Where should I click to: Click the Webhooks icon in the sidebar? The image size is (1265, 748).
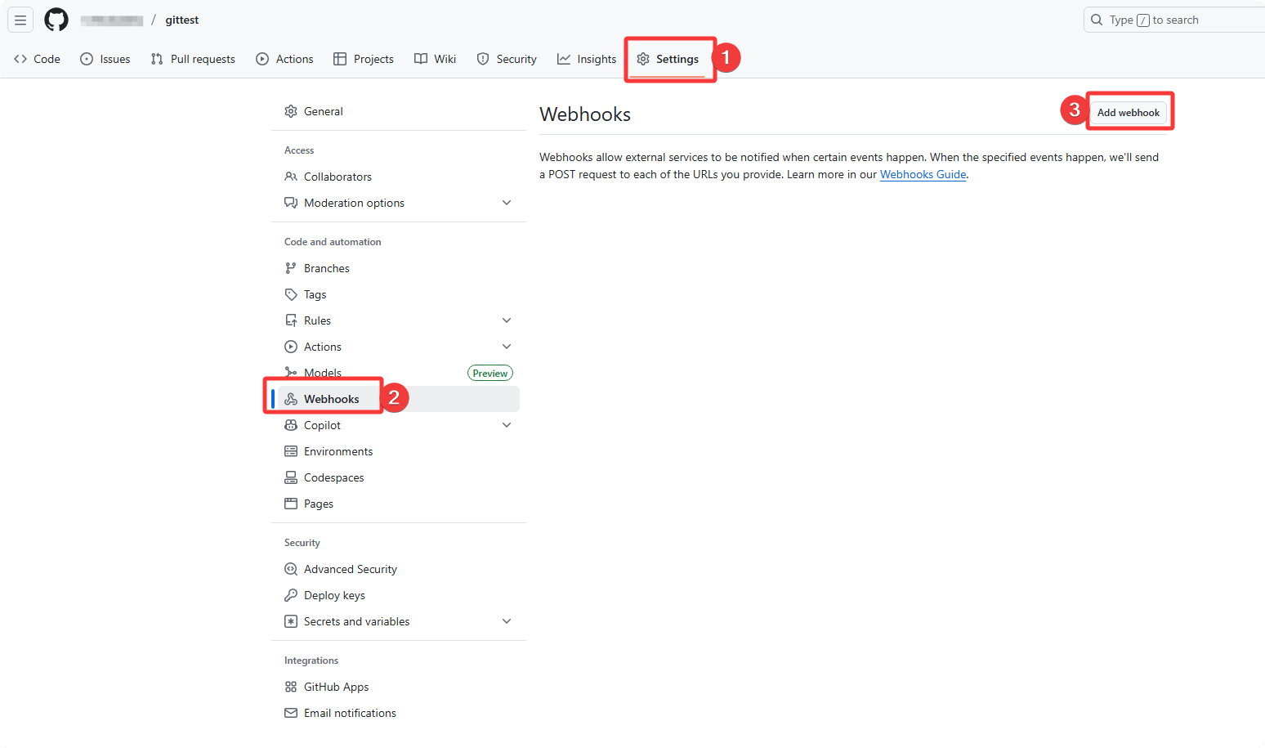(291, 398)
